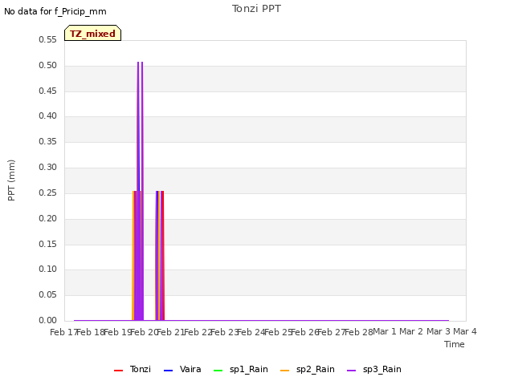Image resolution: width=514 pixels, height=385 pixels.
Task: Click the Feb 20 x-axis label
Action: (145, 332)
